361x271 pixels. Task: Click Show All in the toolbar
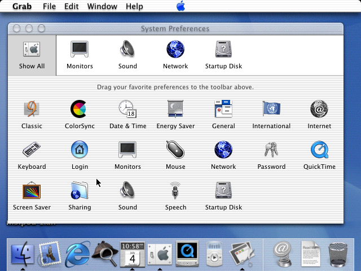click(x=32, y=55)
